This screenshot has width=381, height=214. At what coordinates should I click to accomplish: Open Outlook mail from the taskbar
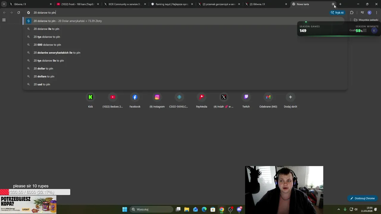195,209
